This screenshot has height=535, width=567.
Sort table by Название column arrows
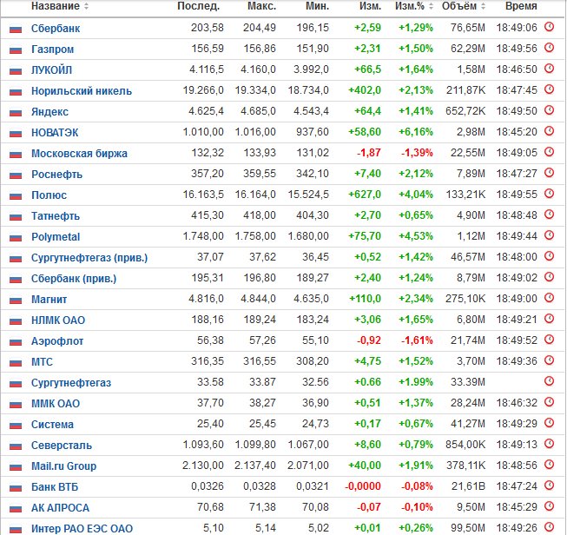pyautogui.click(x=86, y=6)
